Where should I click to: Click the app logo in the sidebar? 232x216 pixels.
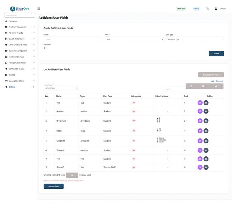click(x=20, y=9)
